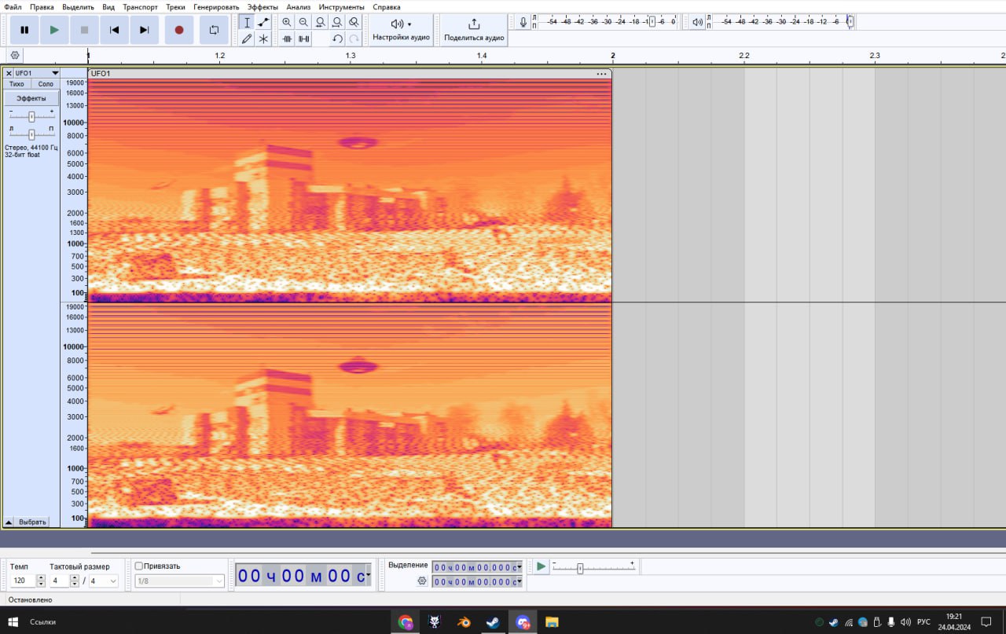Image resolution: width=1006 pixels, height=634 pixels.
Task: Open the Инструменты menu
Action: pyautogui.click(x=342, y=7)
